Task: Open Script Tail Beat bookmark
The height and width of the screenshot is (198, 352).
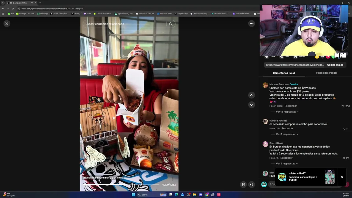Action: tap(182, 14)
